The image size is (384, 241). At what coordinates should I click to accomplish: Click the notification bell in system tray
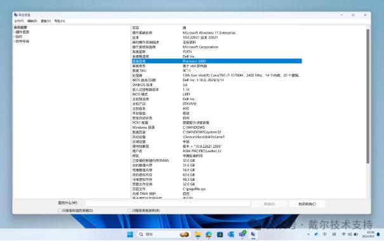378,235
